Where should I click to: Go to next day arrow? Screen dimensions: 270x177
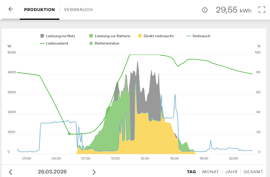point(94,172)
